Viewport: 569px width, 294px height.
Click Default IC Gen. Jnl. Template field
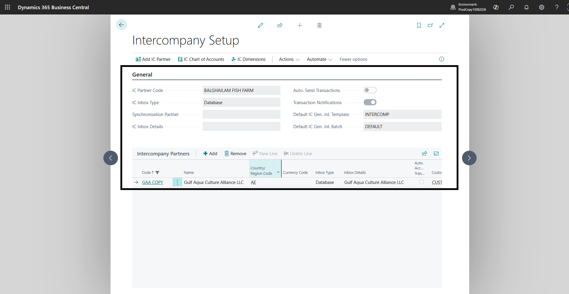click(x=402, y=115)
